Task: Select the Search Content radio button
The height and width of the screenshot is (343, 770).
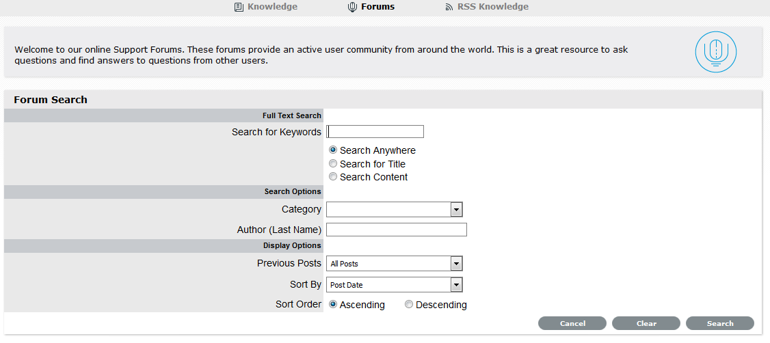Action: [x=333, y=177]
